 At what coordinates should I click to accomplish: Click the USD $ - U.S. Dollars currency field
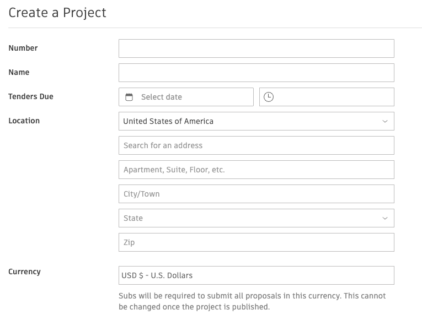click(x=257, y=275)
